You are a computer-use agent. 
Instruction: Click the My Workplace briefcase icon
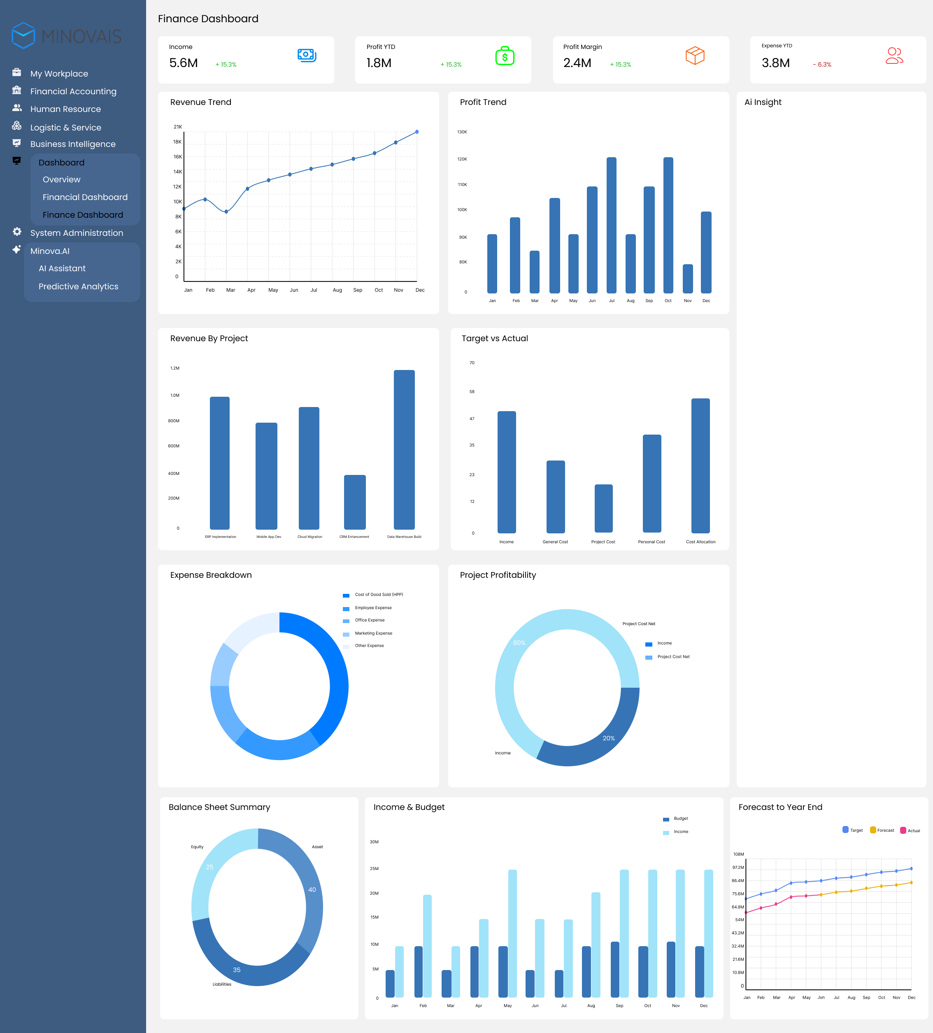(17, 73)
